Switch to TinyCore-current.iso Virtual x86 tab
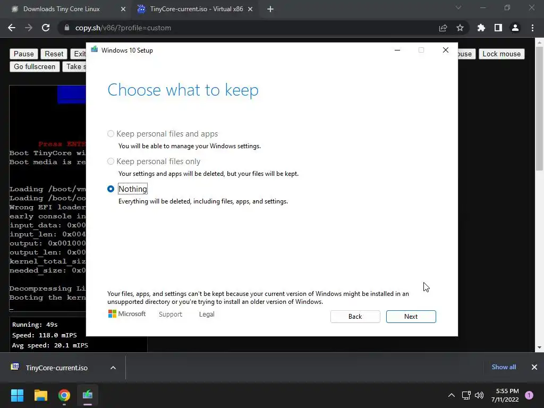 pos(197,9)
